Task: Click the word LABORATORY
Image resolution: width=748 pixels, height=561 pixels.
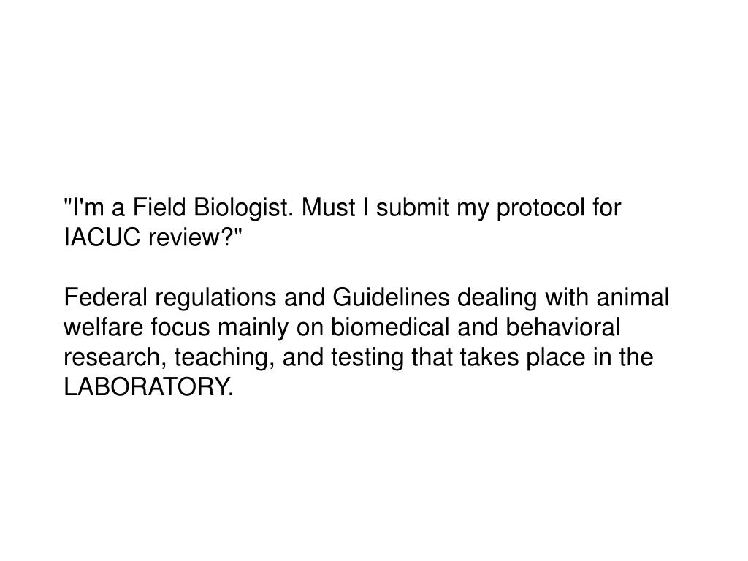Action: (149, 387)
